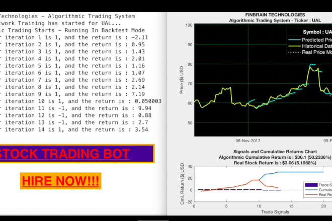
Task: Click the Price ($) USD axis label
Action: (x=182, y=80)
